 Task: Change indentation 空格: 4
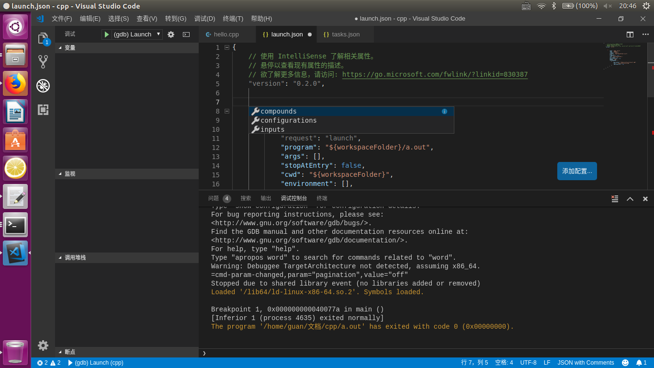(x=504, y=363)
